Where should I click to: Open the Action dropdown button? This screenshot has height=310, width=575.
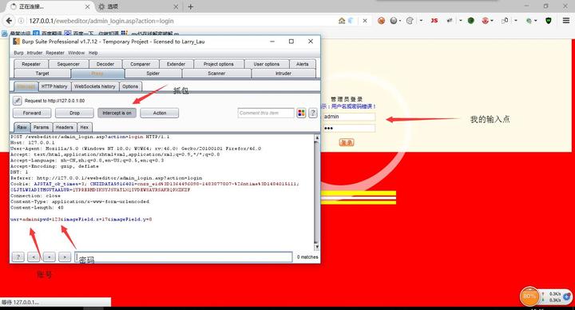tap(160, 113)
